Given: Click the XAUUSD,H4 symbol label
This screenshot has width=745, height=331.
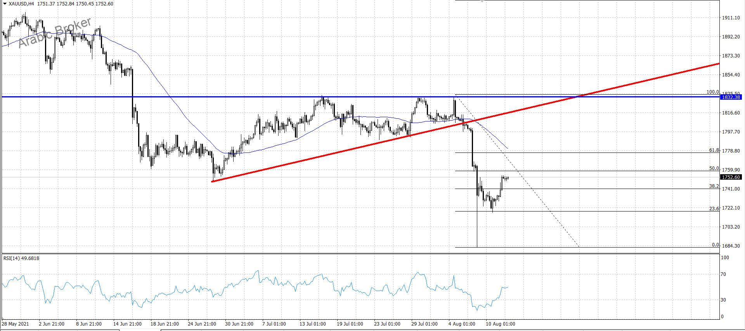Looking at the screenshot, I should 21,3.
